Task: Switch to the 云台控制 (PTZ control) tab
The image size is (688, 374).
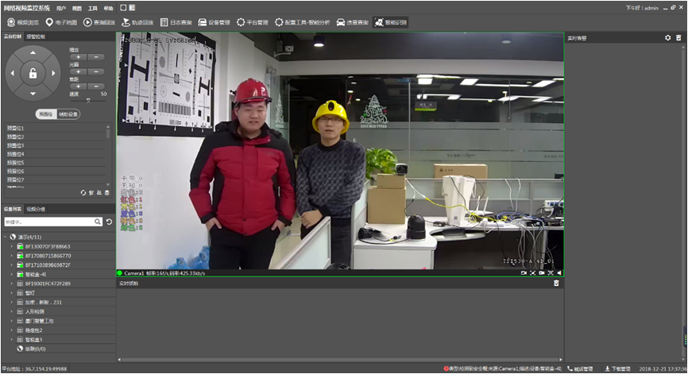Action: tap(13, 37)
